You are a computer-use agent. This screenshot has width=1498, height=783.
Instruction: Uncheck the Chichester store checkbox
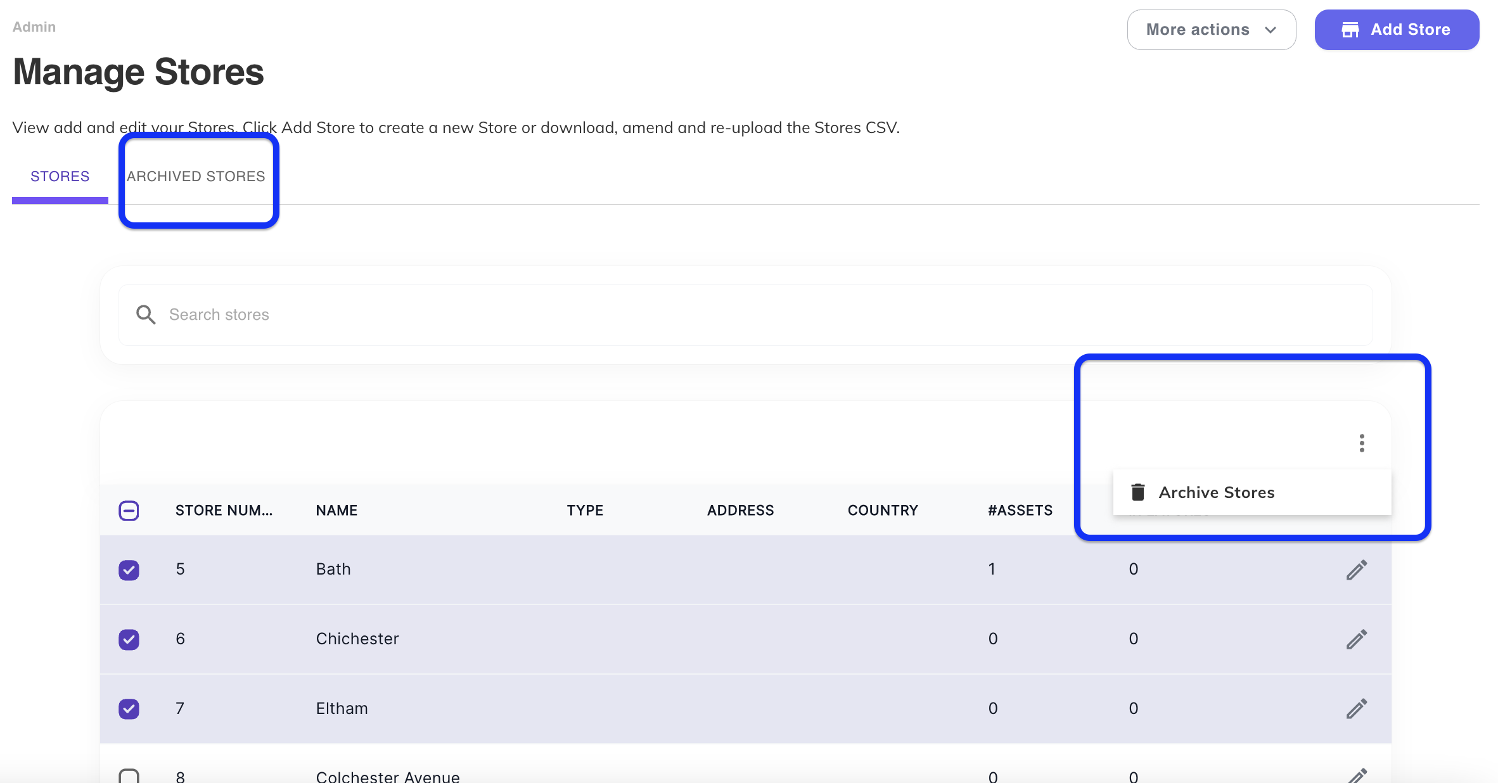tap(129, 639)
